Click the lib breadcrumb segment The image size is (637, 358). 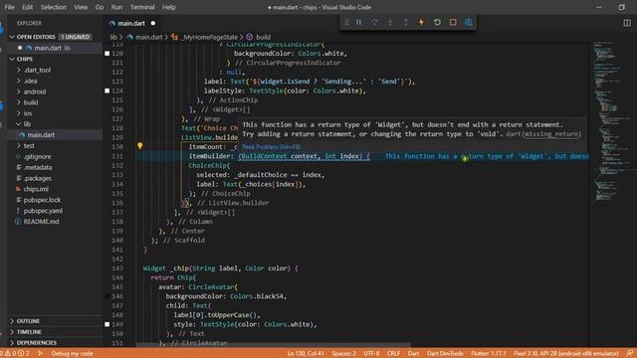click(113, 37)
